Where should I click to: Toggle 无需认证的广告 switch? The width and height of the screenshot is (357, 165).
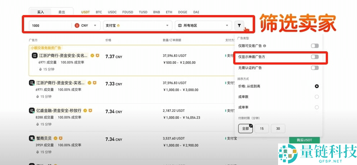tap(315, 68)
